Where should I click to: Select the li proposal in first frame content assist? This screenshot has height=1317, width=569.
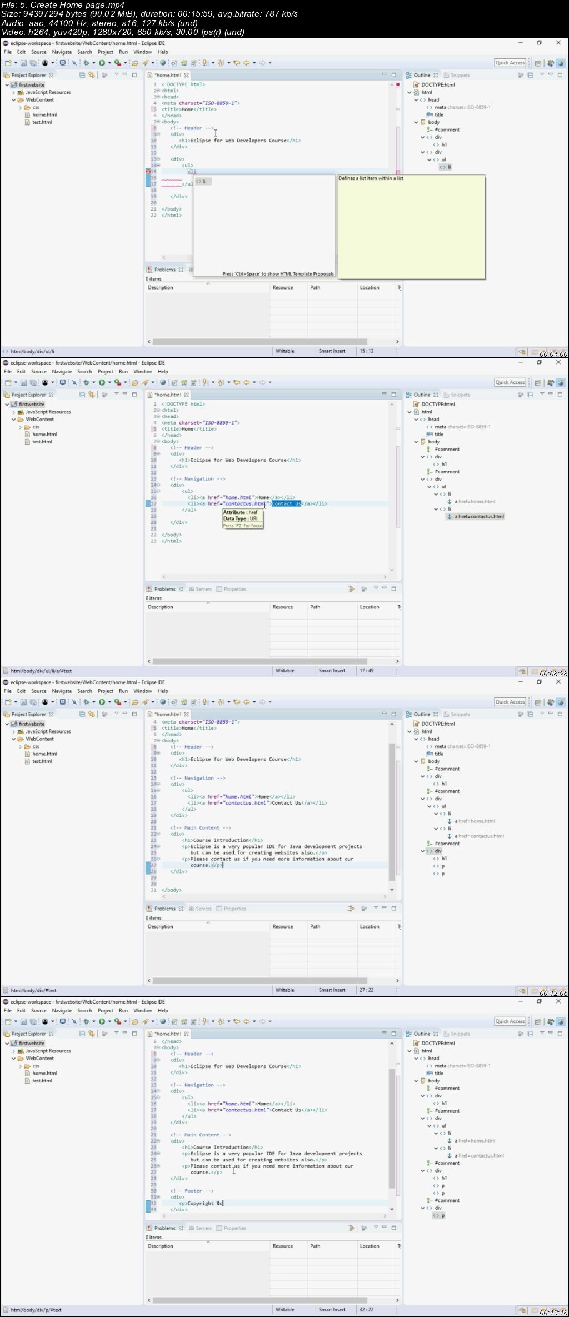[x=202, y=182]
